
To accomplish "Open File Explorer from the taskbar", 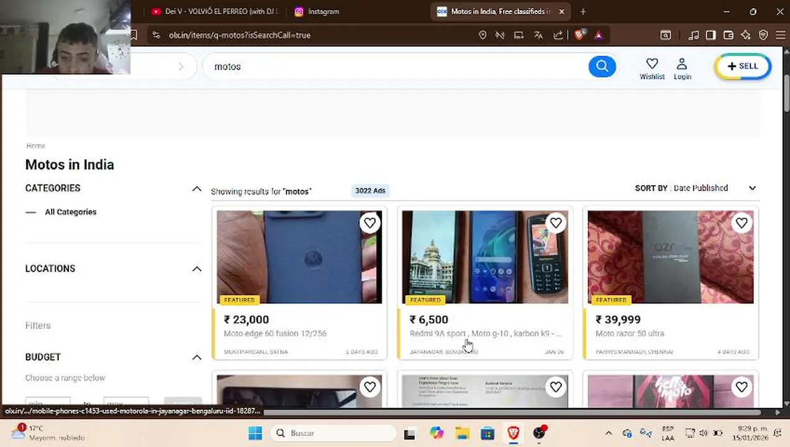I will [x=462, y=433].
